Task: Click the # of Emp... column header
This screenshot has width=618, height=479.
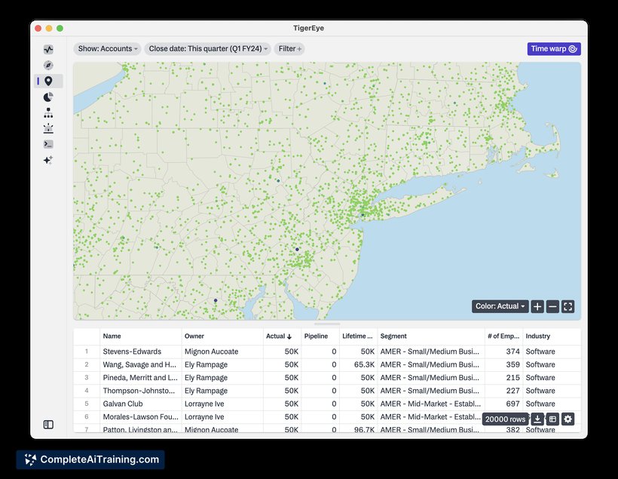Action: [503, 336]
